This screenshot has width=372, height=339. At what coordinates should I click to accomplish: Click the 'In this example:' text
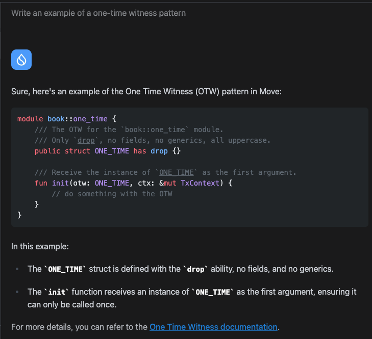tap(40, 247)
